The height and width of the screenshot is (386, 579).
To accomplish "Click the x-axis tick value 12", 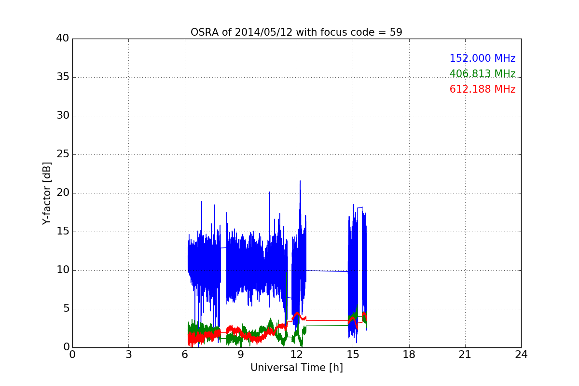I will click(297, 355).
